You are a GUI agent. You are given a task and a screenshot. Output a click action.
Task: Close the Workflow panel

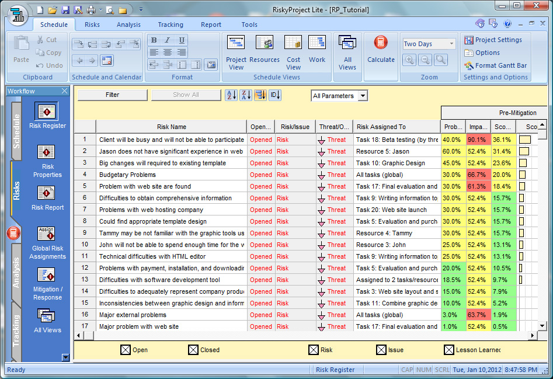click(65, 91)
